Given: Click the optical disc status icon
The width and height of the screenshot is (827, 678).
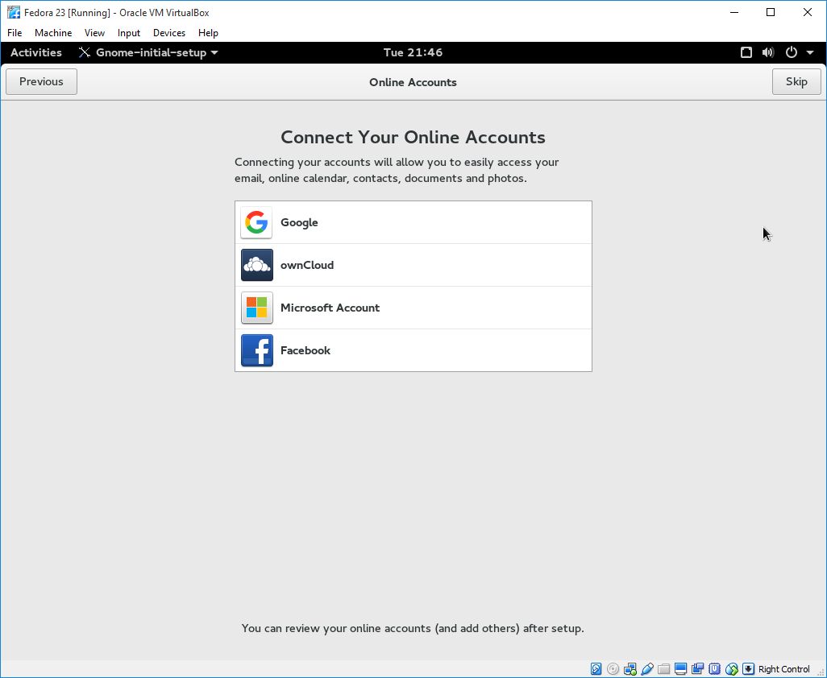Looking at the screenshot, I should (613, 669).
